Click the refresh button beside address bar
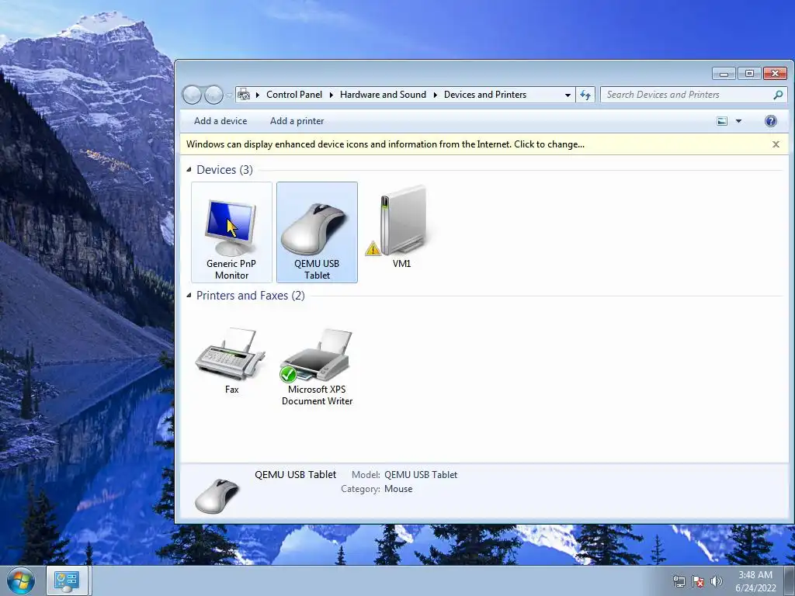 pos(585,95)
